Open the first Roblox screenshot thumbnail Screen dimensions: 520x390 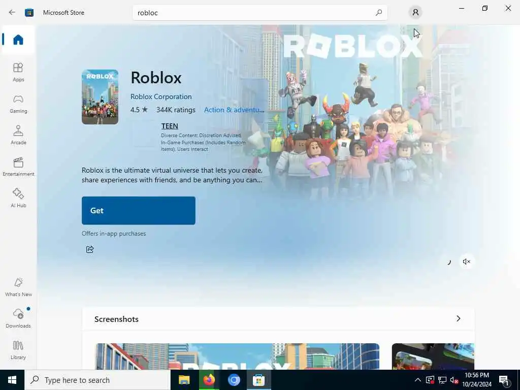pos(238,356)
